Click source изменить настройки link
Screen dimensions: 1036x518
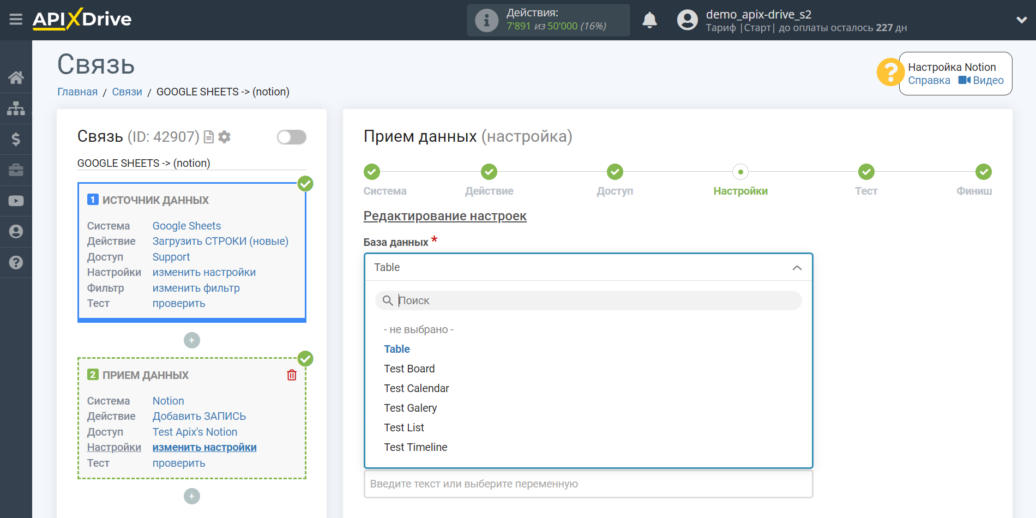(x=204, y=272)
